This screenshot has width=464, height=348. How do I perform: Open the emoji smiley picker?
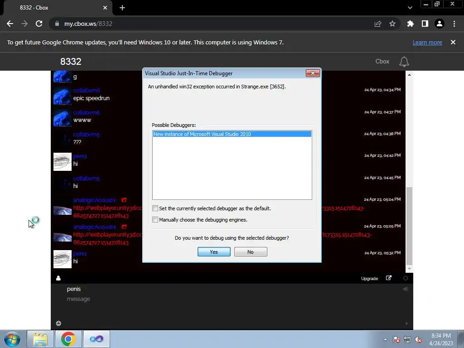tap(58, 324)
